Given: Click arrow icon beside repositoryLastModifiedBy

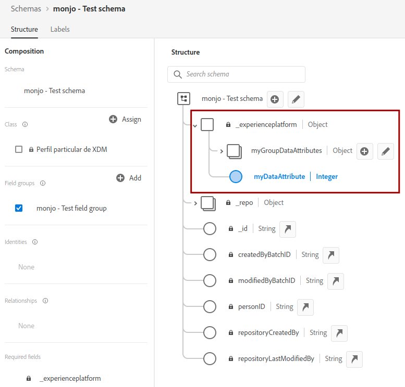Looking at the screenshot, I should [x=354, y=359].
